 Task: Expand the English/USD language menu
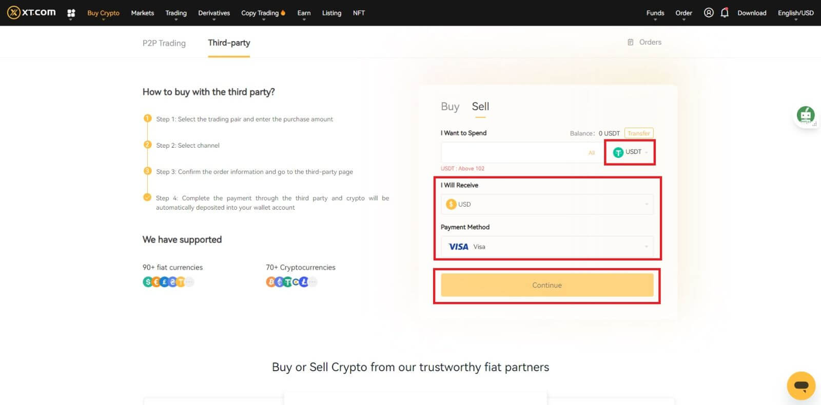795,13
